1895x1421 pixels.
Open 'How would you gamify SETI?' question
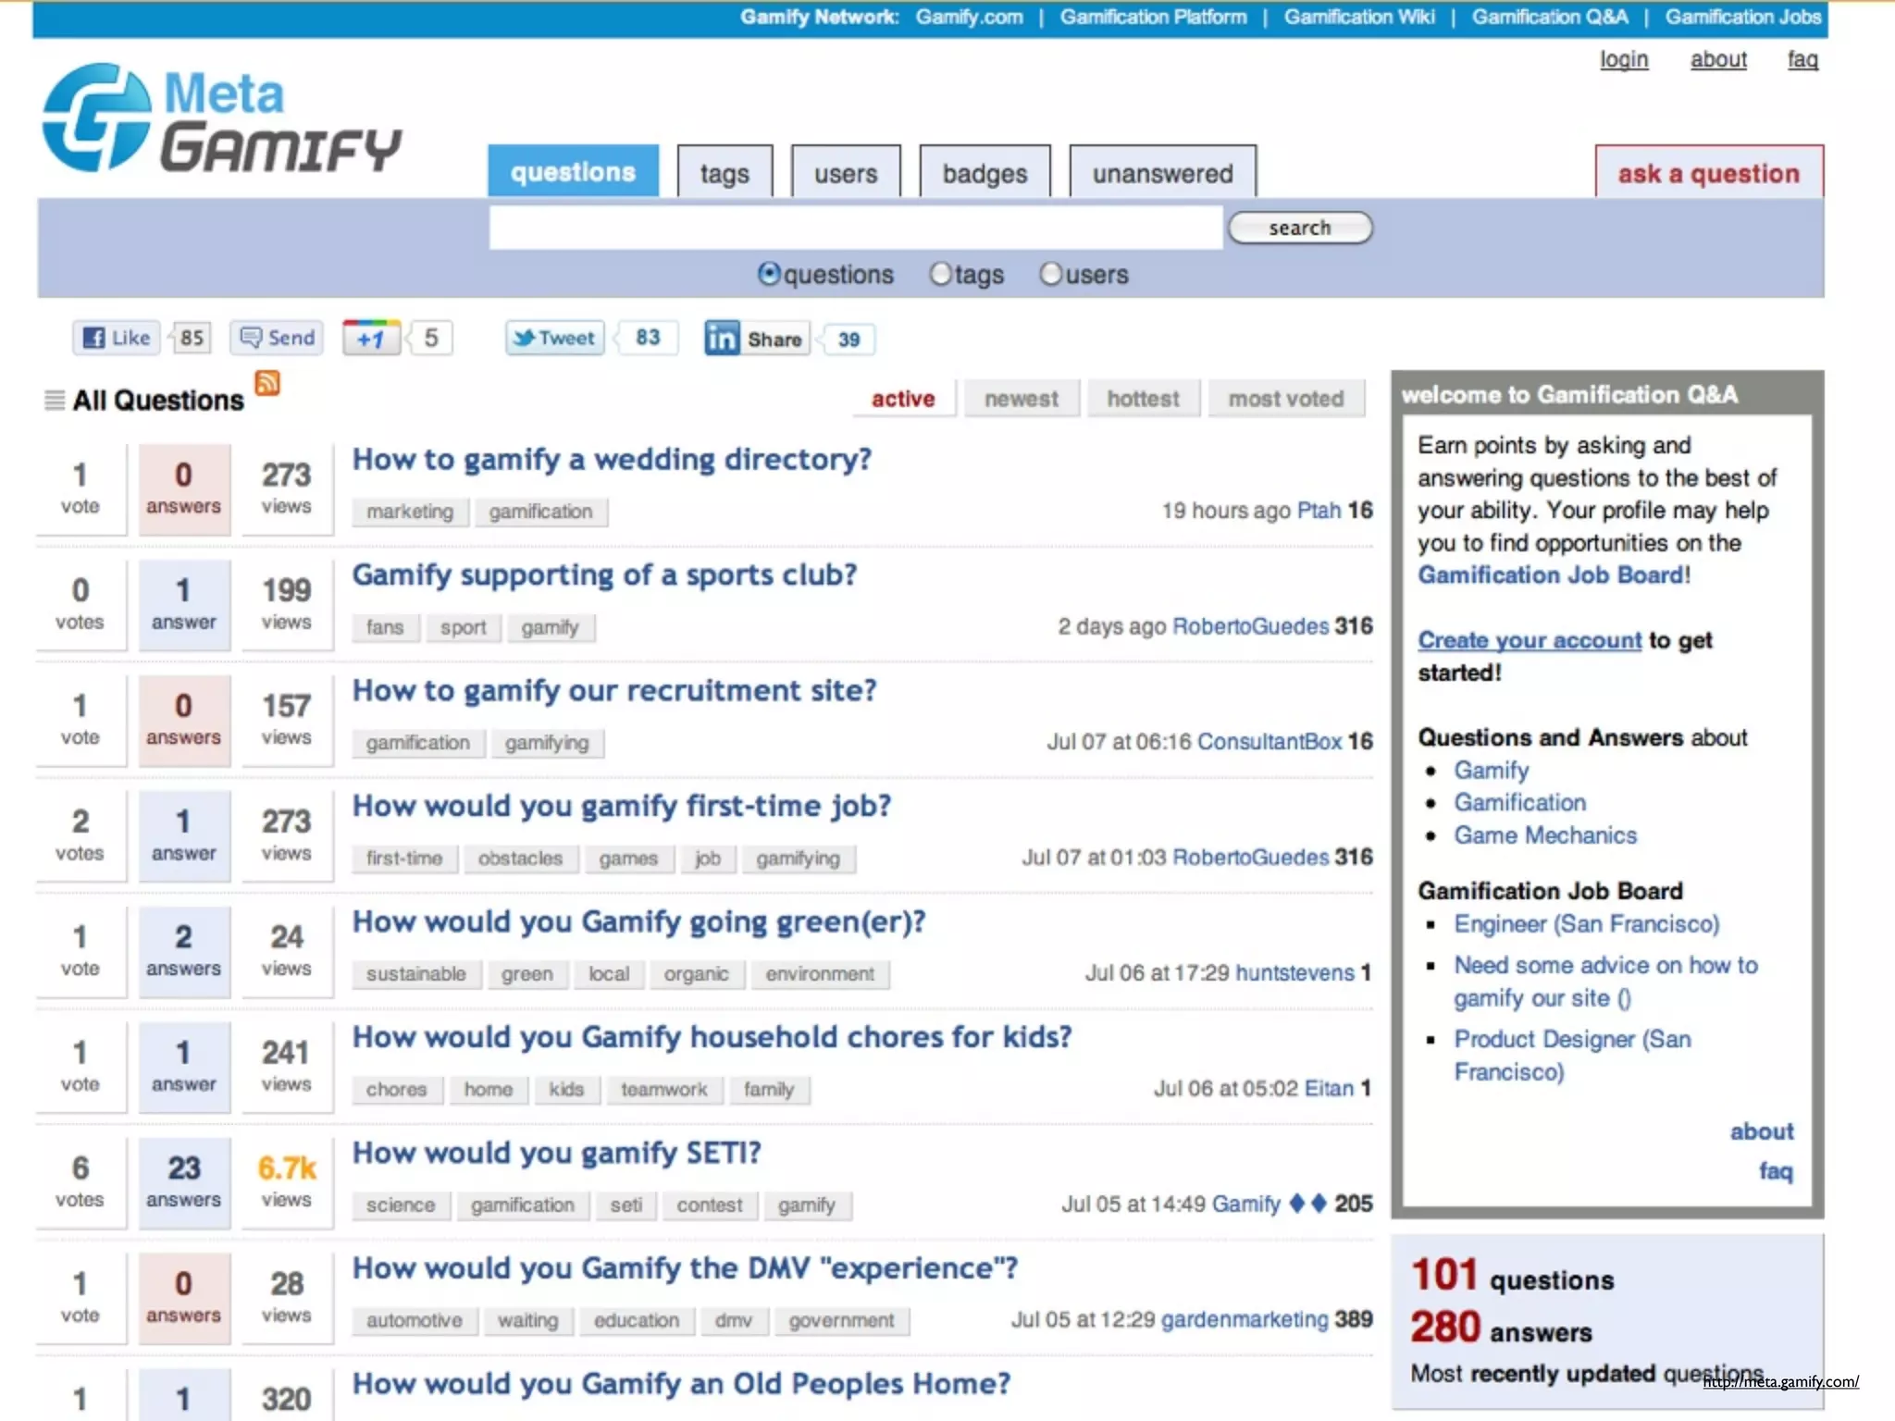coord(556,1153)
